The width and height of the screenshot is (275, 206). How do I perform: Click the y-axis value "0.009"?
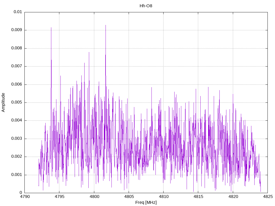click(17, 30)
